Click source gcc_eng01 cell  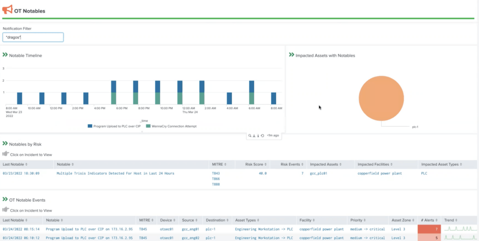point(191,229)
